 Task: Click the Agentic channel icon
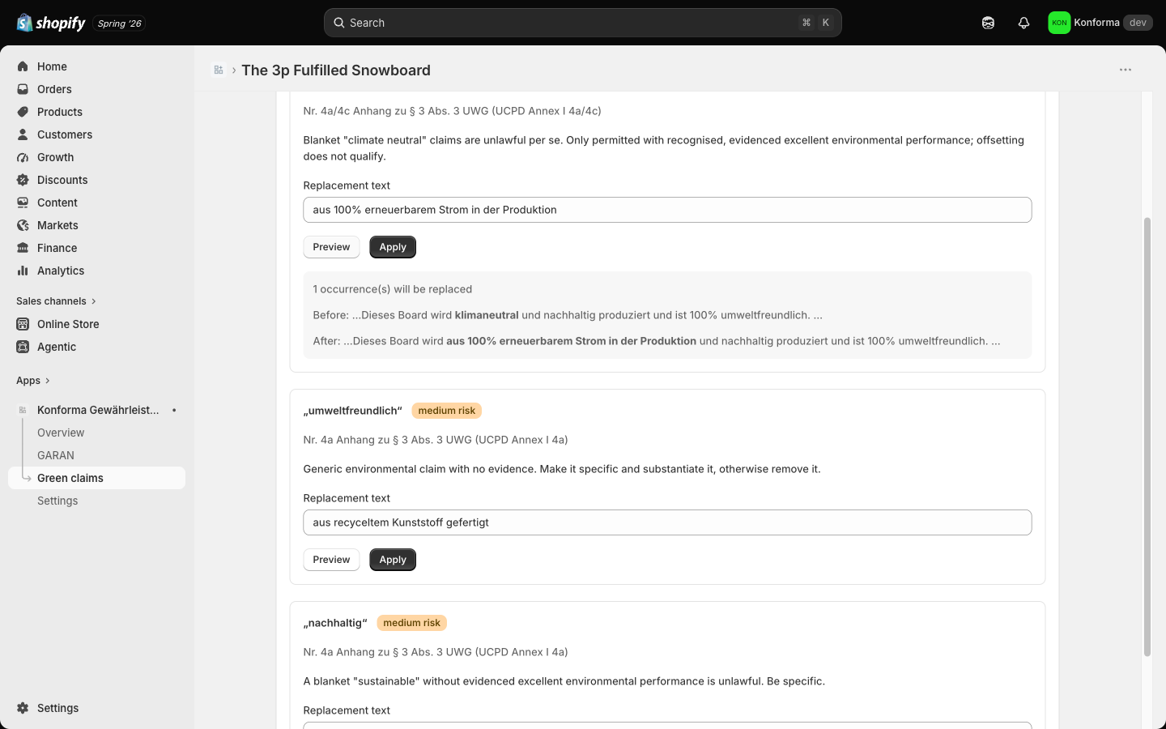coord(23,347)
